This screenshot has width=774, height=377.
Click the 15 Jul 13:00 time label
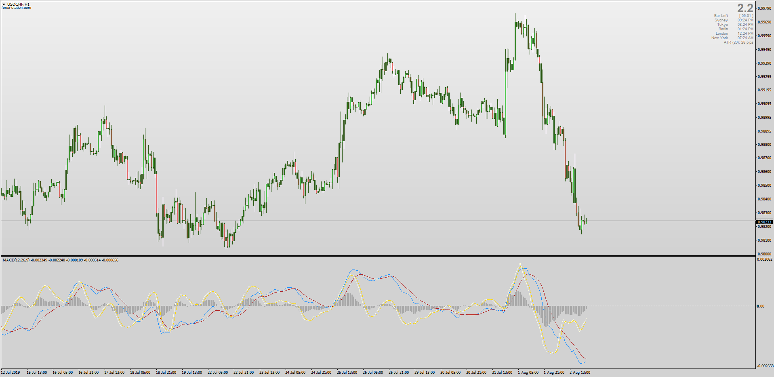coord(37,373)
